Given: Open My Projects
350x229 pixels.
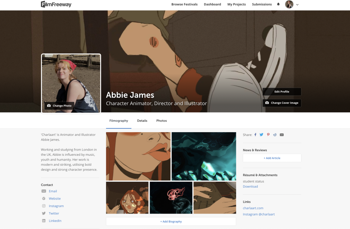Looking at the screenshot, I should [237, 4].
